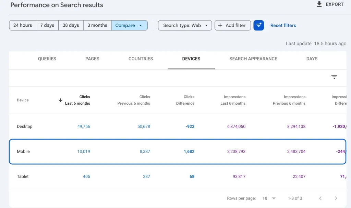Switch to the Pages tab
351x208 pixels.
pyautogui.click(x=92, y=59)
